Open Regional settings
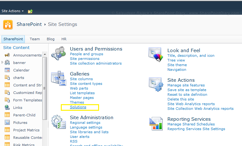 point(85,123)
